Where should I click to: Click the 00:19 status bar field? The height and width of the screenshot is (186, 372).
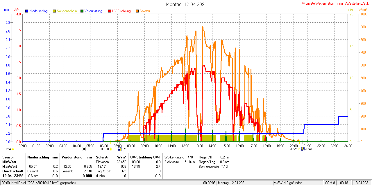[344, 183]
